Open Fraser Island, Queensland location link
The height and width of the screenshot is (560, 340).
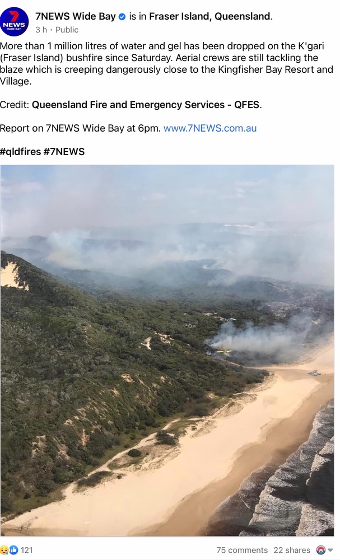[x=209, y=16]
